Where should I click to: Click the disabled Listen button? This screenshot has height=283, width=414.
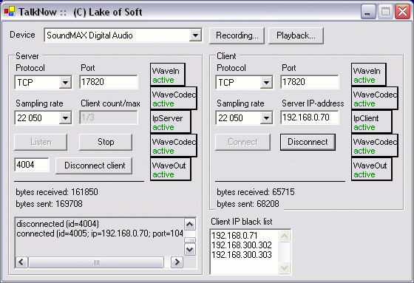41,142
